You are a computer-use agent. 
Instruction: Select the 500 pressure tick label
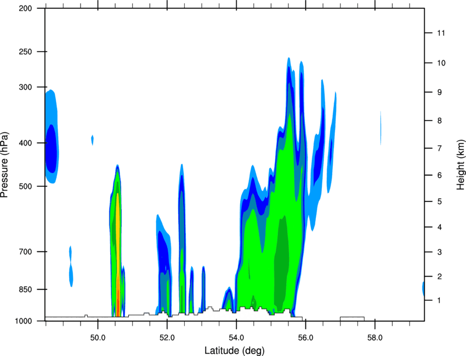coord(25,186)
